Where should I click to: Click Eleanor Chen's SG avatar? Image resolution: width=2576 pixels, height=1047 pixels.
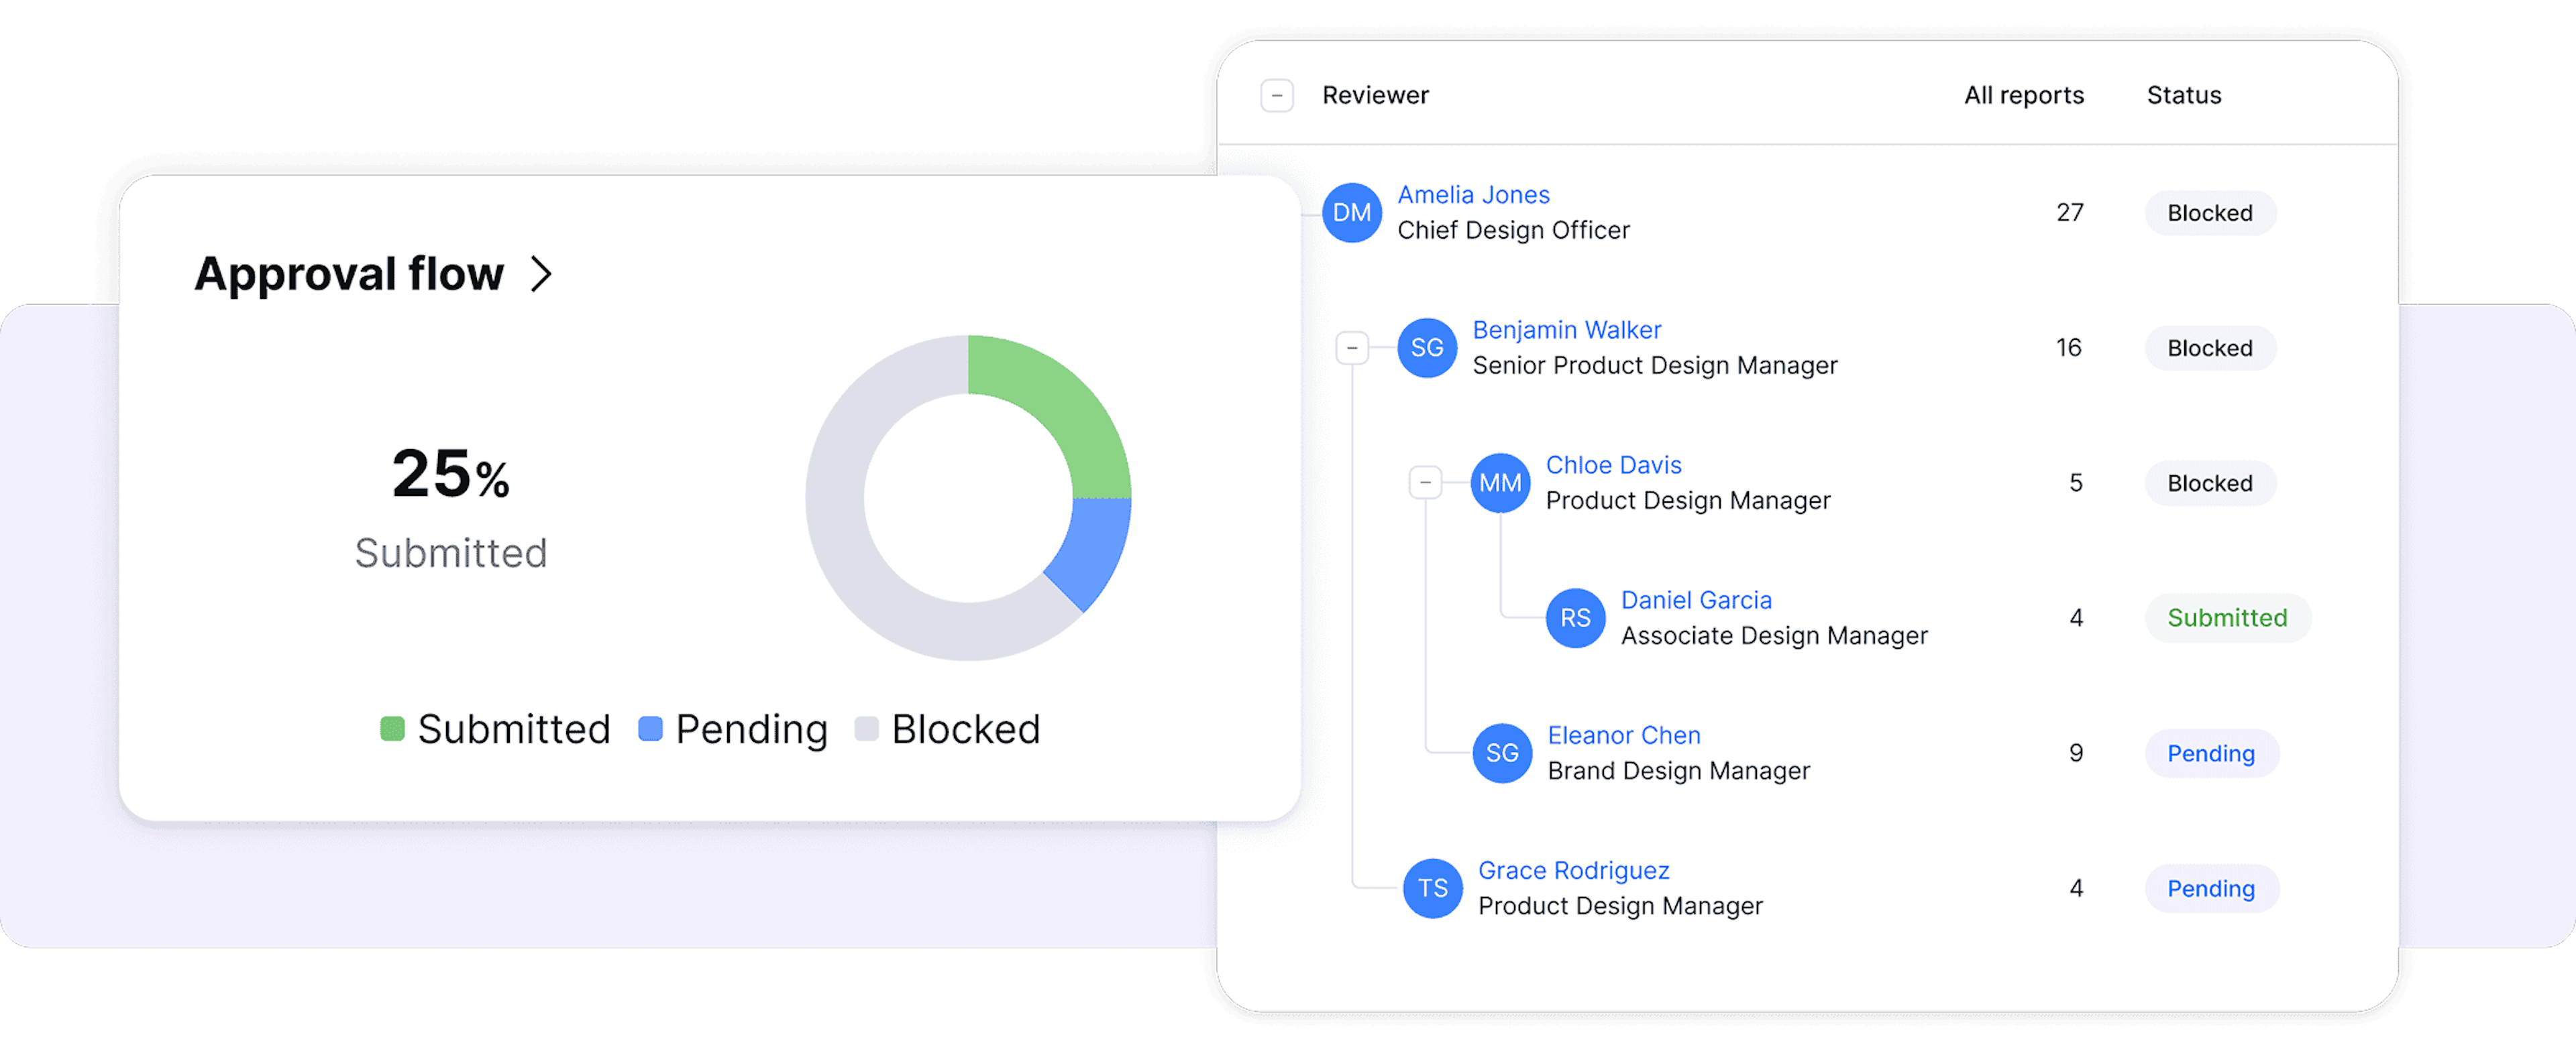1502,753
